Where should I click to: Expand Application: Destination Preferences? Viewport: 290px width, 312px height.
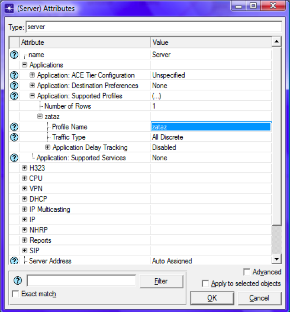32,85
